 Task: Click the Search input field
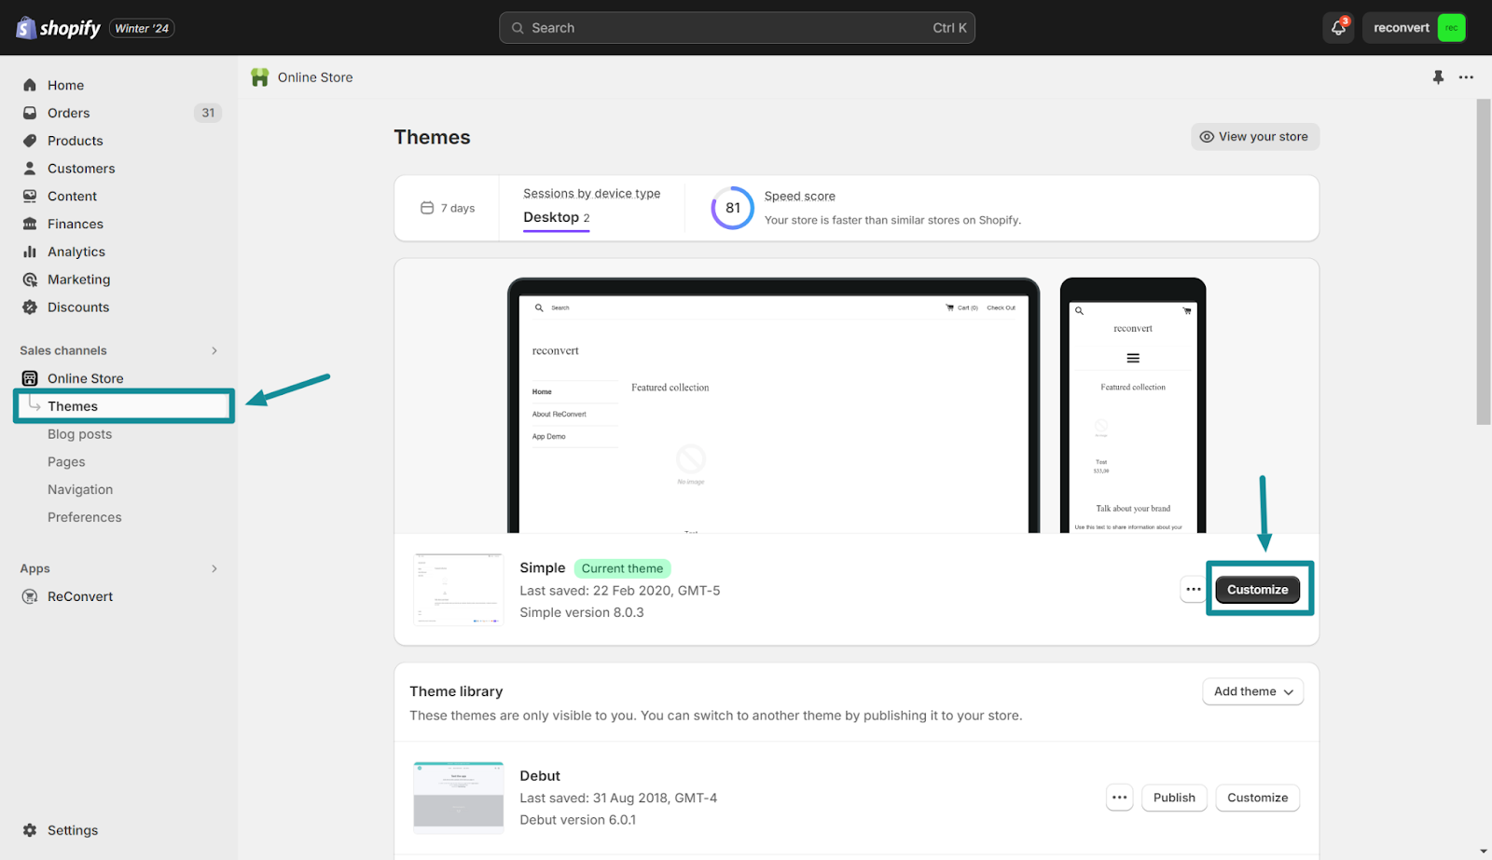737,28
